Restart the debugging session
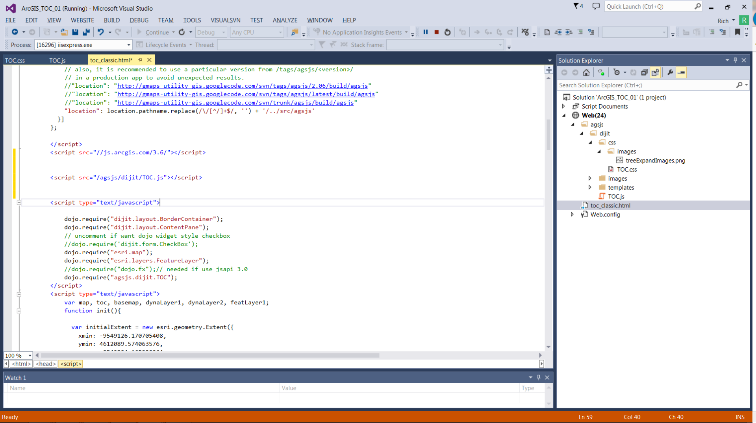 (447, 32)
